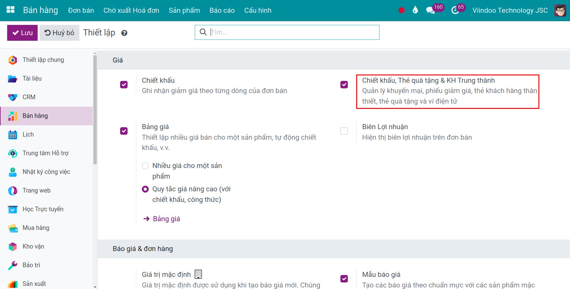Uncheck the Chiết khấu checkbox

[x=124, y=85]
